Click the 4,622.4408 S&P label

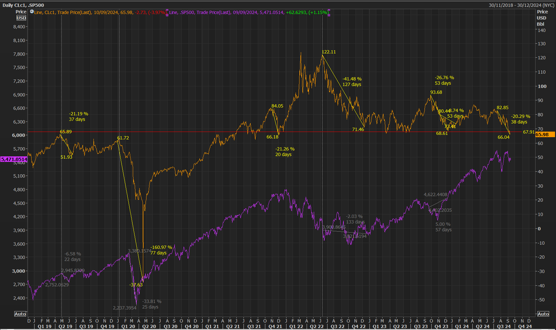click(436, 195)
